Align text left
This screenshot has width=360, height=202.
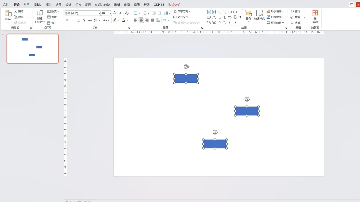click(x=135, y=20)
